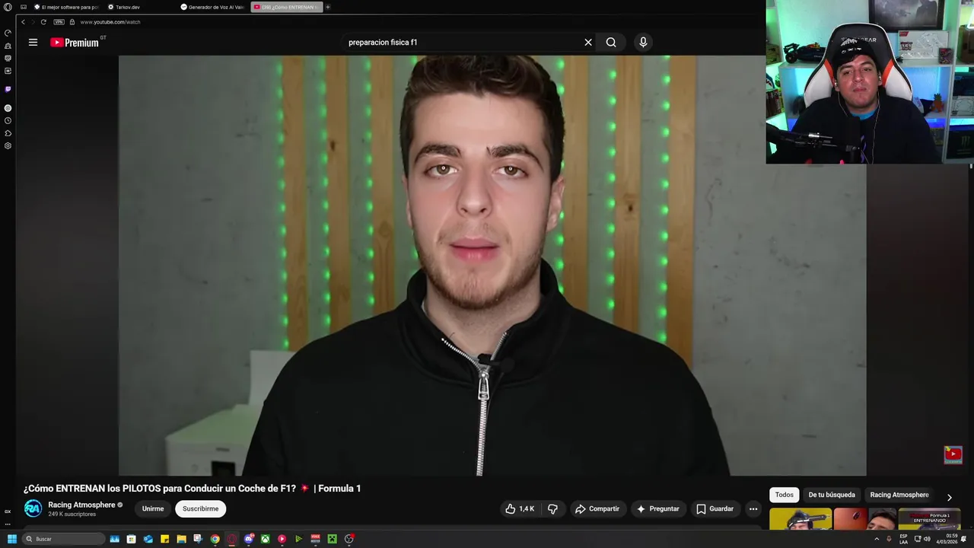
Task: Open Minecraft creeper icon on taskbar
Action: coord(332,539)
